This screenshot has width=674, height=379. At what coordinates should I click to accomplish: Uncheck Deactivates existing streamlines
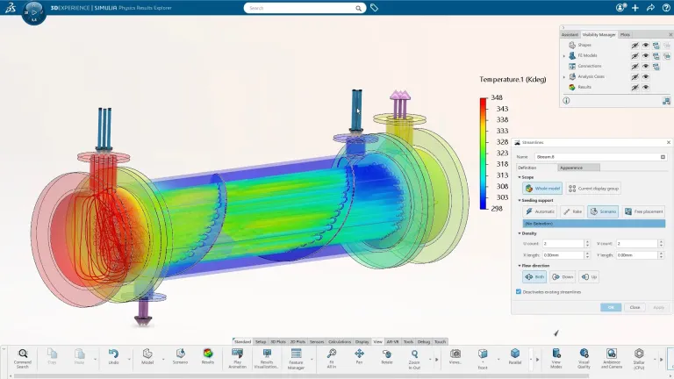[x=519, y=292]
